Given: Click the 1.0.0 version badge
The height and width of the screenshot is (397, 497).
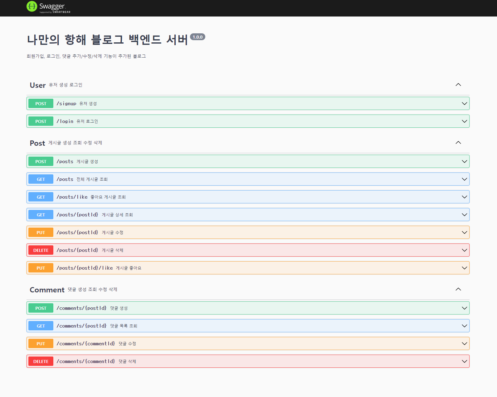Looking at the screenshot, I should [x=197, y=37].
